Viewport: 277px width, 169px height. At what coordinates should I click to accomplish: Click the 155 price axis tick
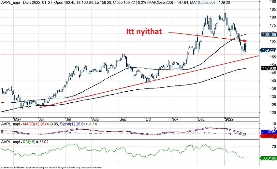pos(273,57)
